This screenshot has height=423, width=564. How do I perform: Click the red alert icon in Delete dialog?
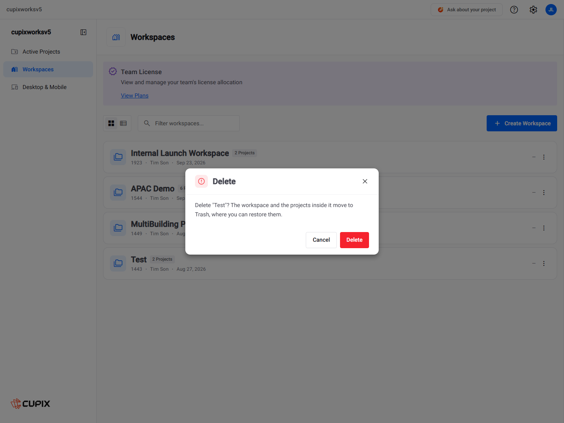(x=201, y=181)
